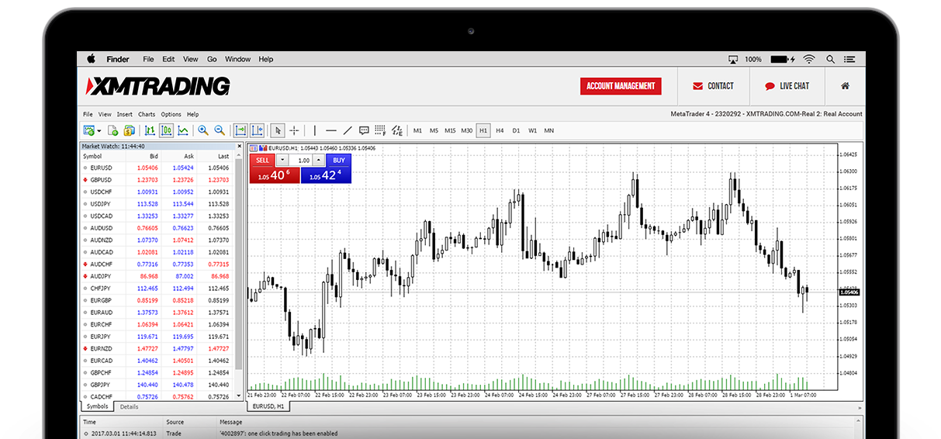Viewport: 941px width, 439px height.
Task: Click the CONTACT link with envelope
Action: tap(713, 86)
